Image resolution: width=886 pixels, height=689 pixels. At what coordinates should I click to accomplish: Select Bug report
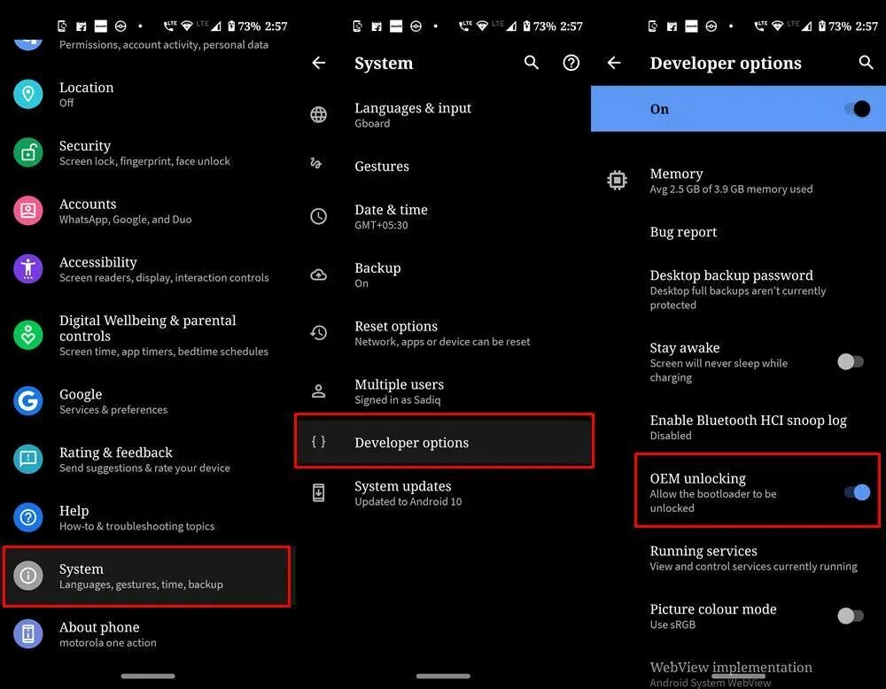coord(738,232)
